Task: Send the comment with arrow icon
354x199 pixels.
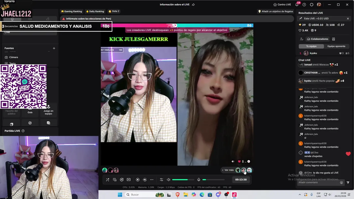Action: click(348, 182)
